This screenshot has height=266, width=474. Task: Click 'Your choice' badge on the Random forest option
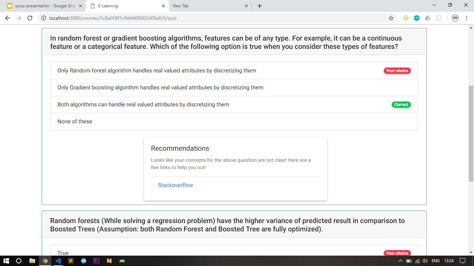397,71
